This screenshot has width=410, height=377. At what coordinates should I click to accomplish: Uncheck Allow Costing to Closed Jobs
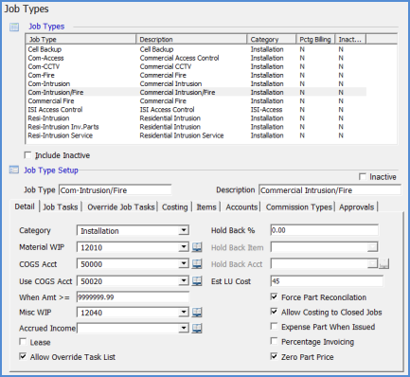[x=274, y=312]
